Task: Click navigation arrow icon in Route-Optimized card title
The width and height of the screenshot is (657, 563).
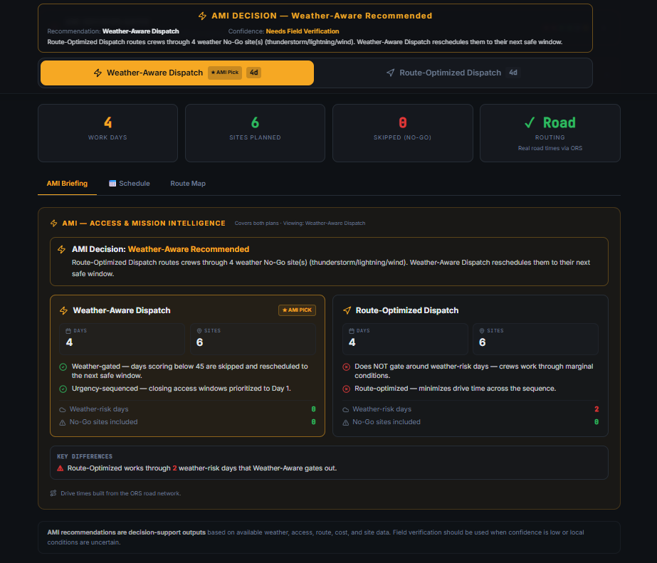Action: point(347,310)
